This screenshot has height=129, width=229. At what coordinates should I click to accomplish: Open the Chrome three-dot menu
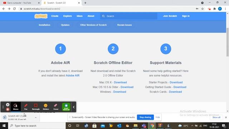pos(225,9)
